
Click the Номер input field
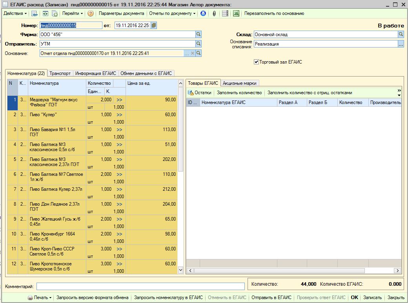click(71, 25)
